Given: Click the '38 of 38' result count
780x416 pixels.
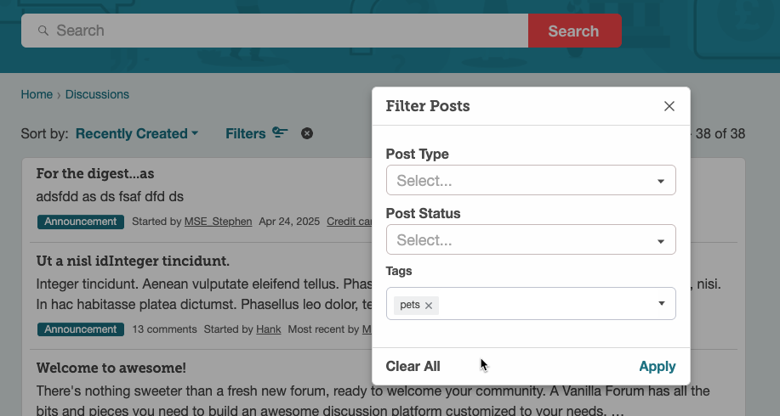Looking at the screenshot, I should pyautogui.click(x=720, y=133).
